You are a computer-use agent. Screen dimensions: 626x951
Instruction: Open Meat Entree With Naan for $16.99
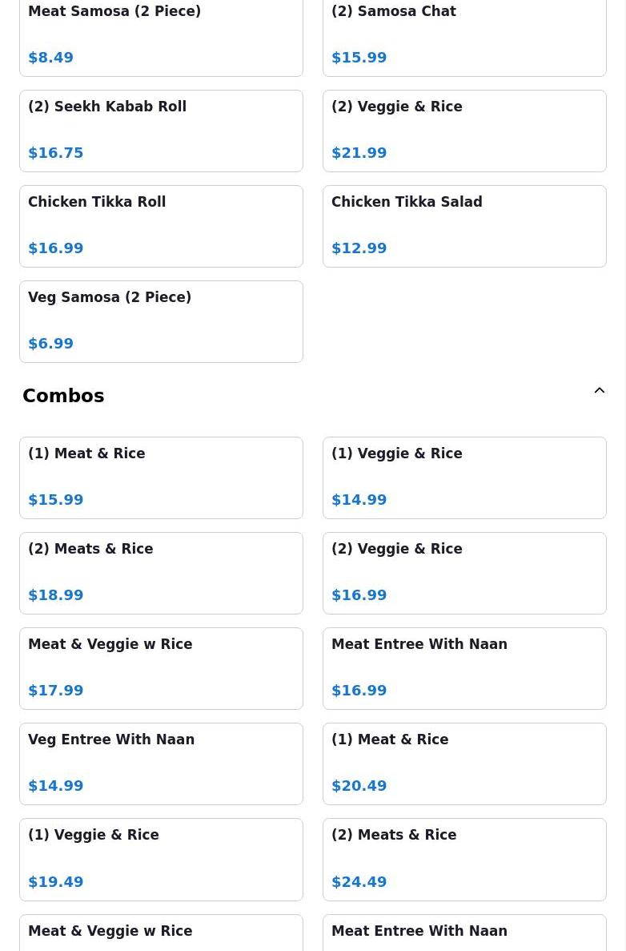464,668
